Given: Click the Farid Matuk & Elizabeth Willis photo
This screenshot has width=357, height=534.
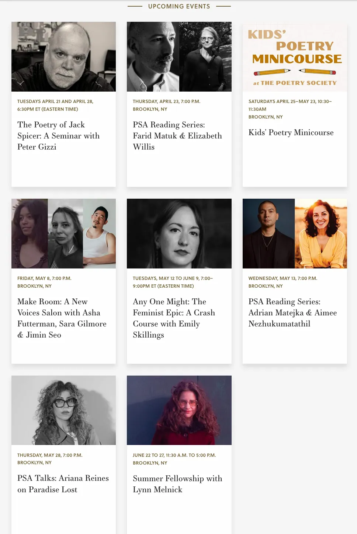Looking at the screenshot, I should (179, 57).
